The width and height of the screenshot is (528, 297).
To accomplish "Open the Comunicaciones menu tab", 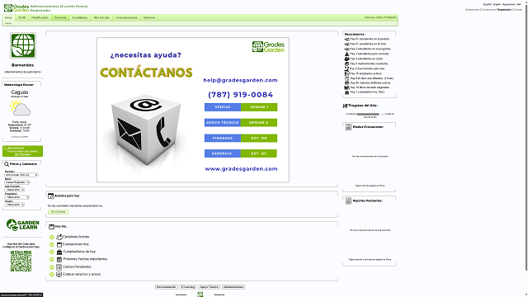I will tap(126, 17).
